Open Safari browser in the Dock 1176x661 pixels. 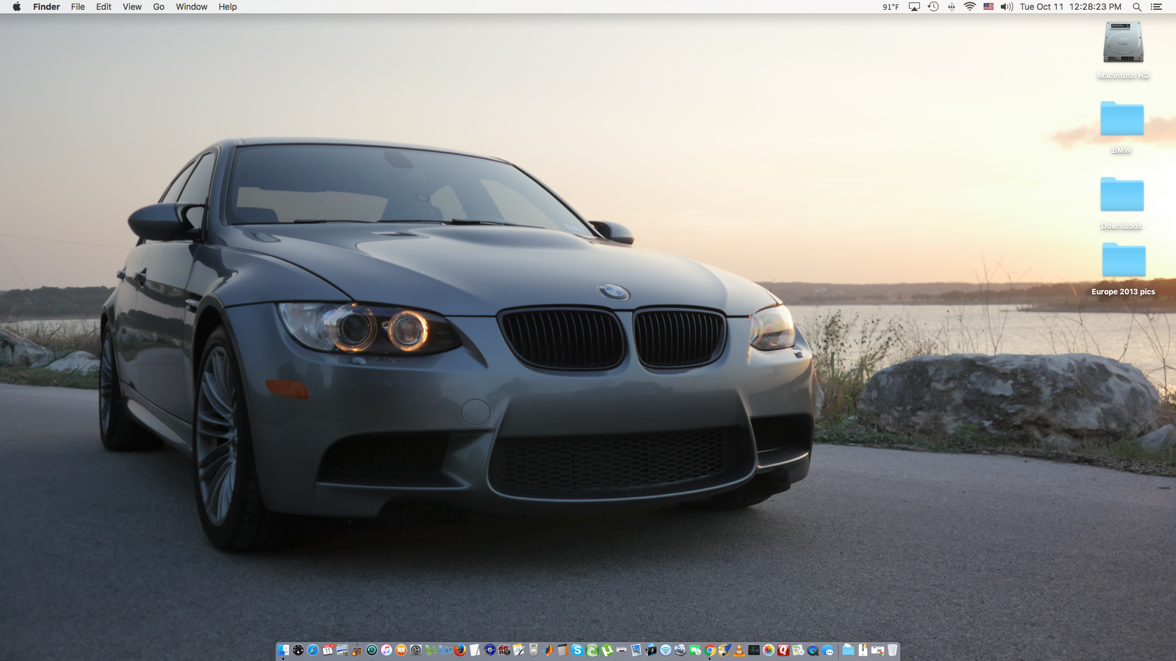coord(313,650)
